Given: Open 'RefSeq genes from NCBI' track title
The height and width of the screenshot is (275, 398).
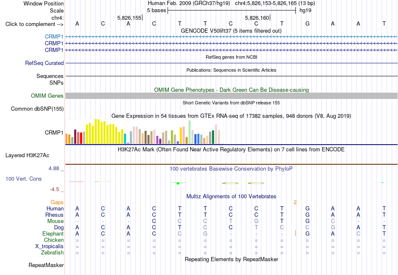Looking at the screenshot, I should pyautogui.click(x=231, y=57).
